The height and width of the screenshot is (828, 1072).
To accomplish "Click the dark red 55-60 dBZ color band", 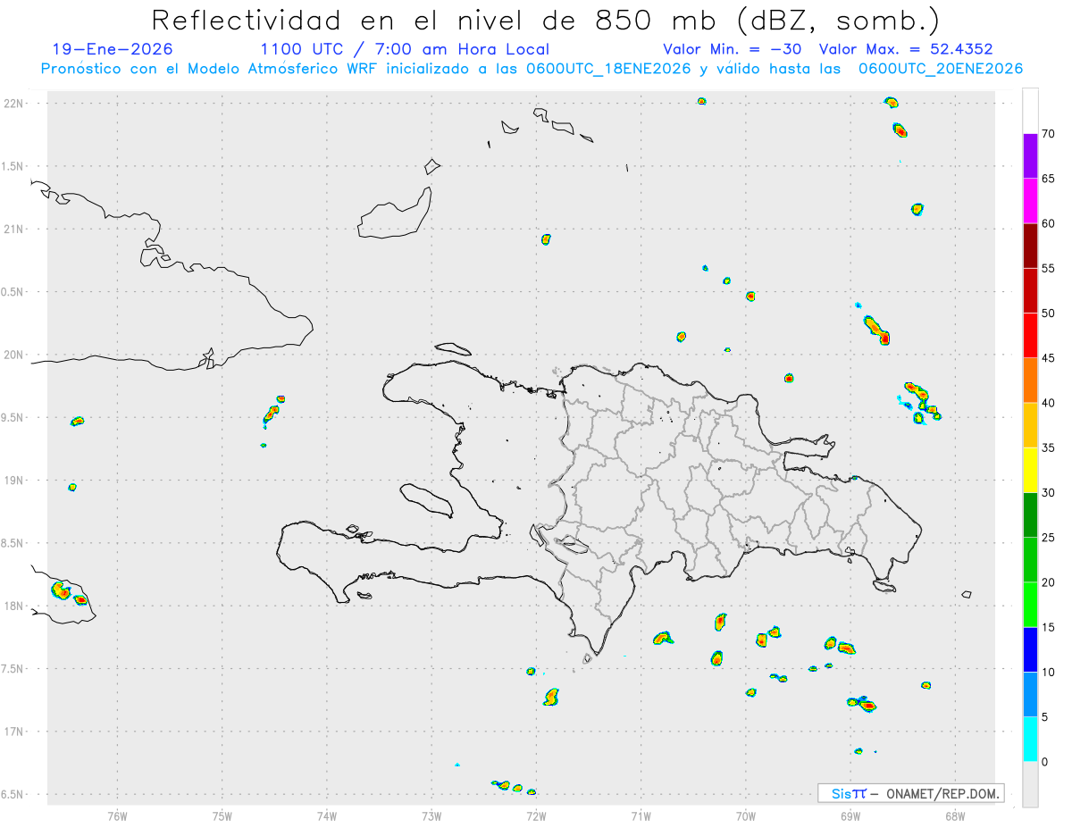I will (x=1031, y=246).
